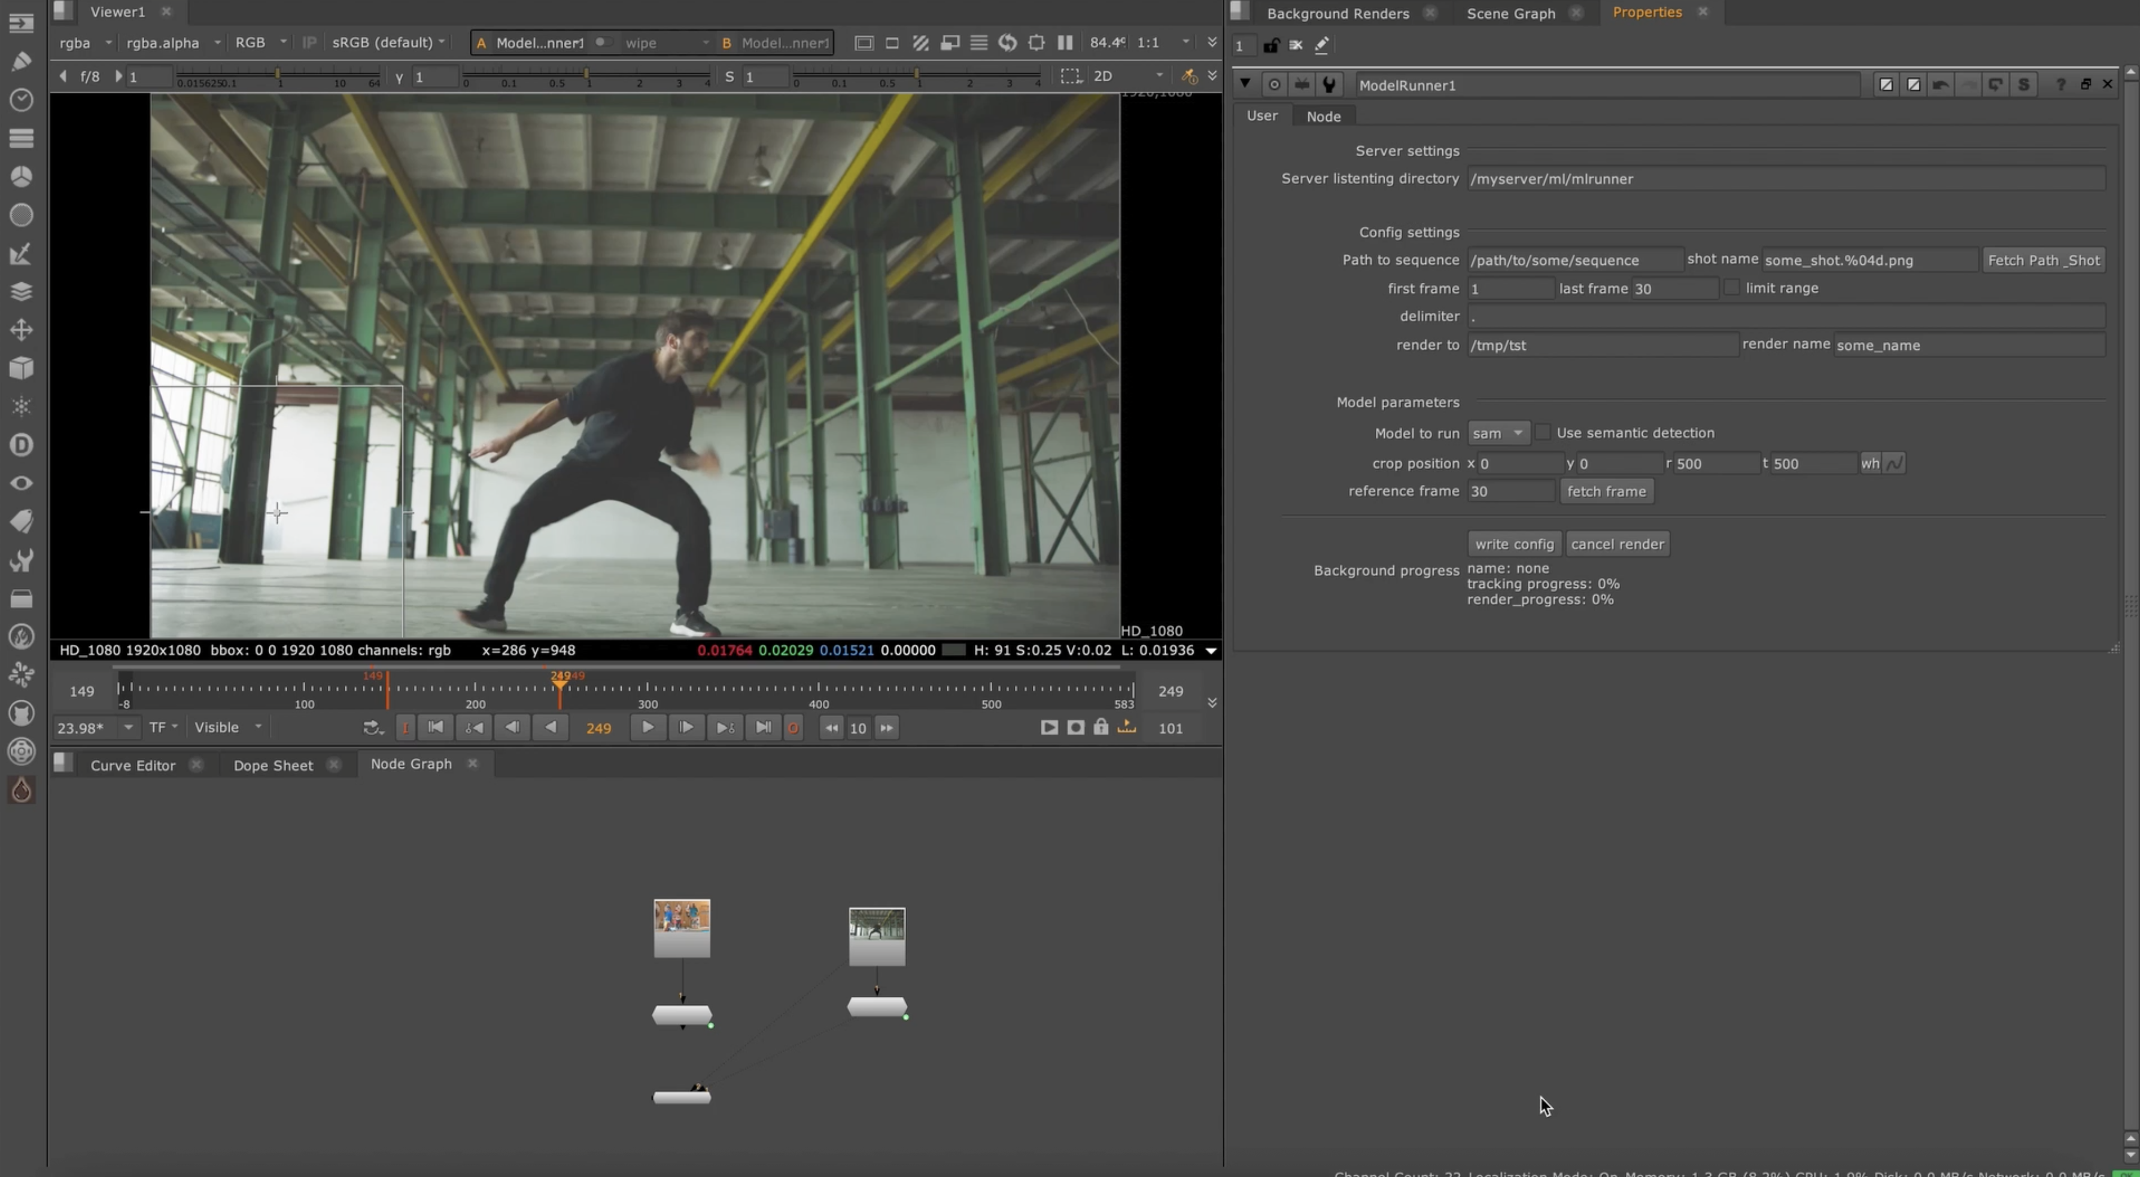The width and height of the screenshot is (2140, 1177).
Task: Open the 3D nodes cube icon
Action: [21, 368]
